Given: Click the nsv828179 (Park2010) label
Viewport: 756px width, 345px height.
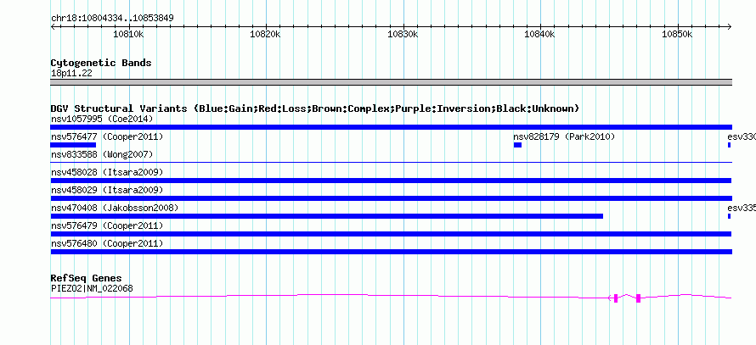Looking at the screenshot, I should tap(565, 136).
